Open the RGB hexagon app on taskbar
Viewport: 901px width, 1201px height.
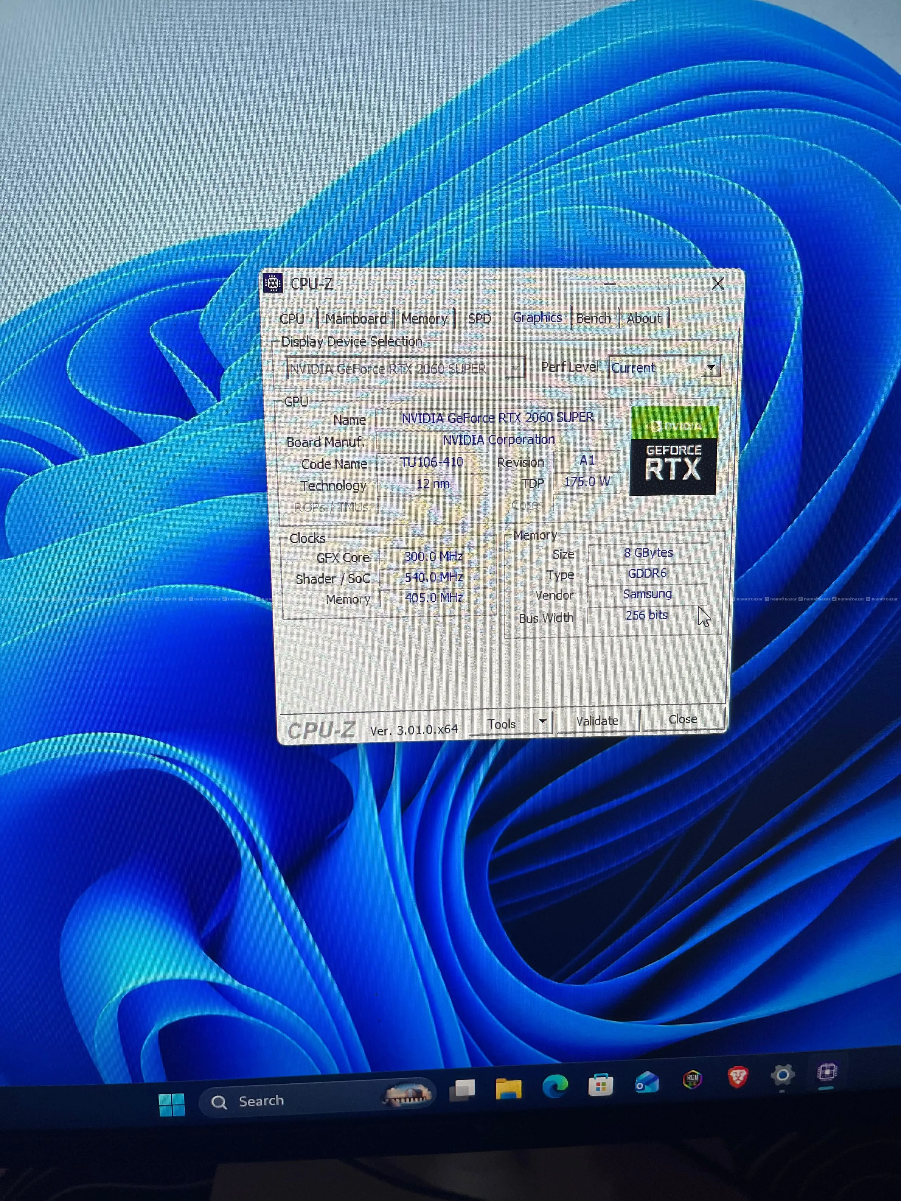692,1079
